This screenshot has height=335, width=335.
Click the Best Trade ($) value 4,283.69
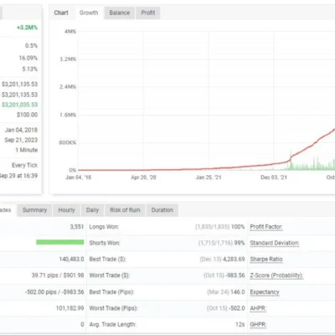pyautogui.click(x=234, y=260)
